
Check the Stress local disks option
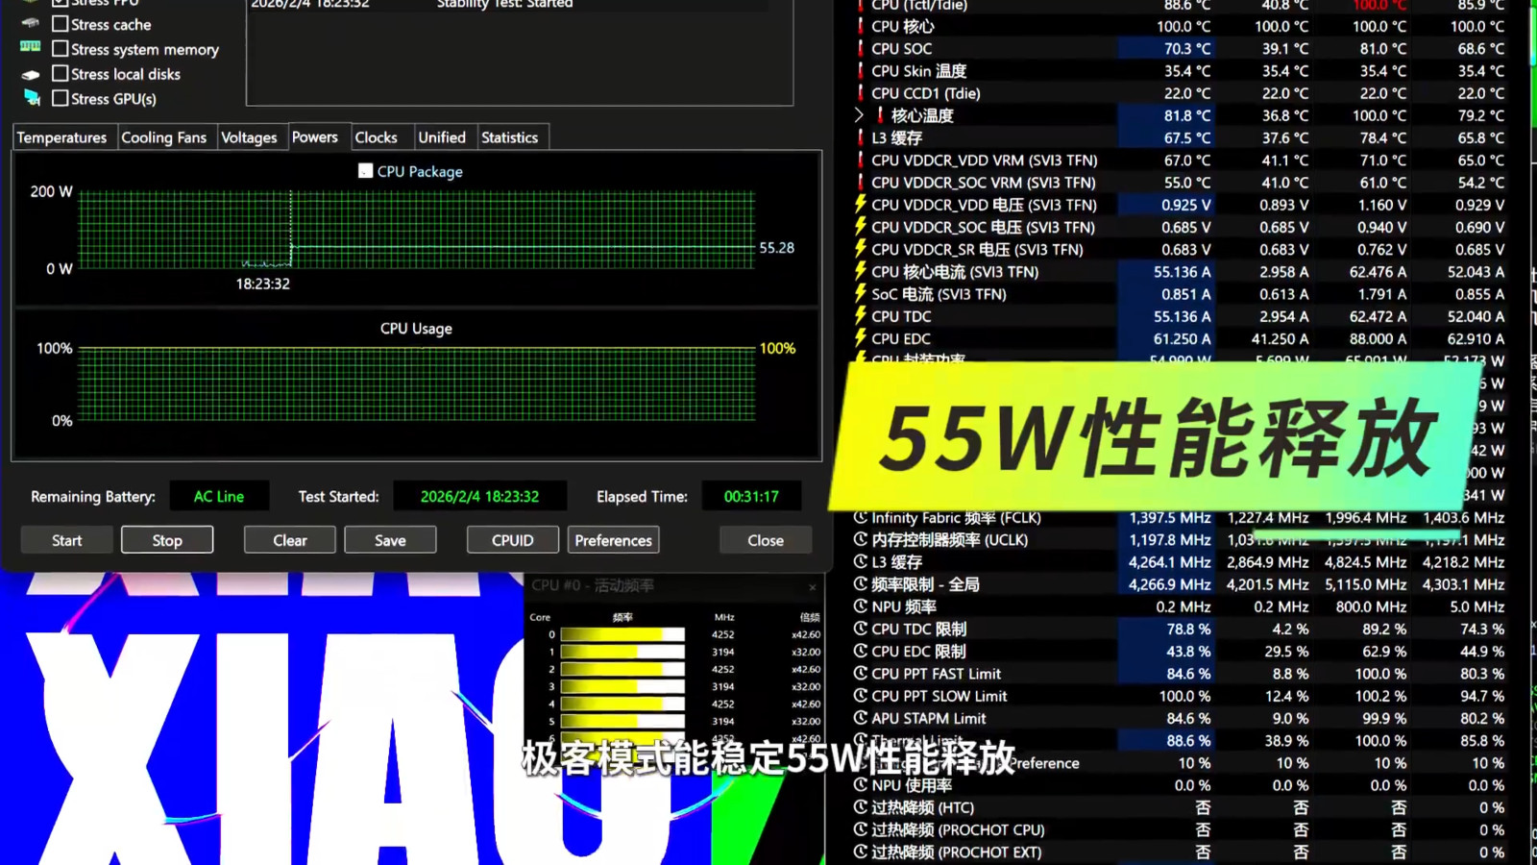[61, 74]
